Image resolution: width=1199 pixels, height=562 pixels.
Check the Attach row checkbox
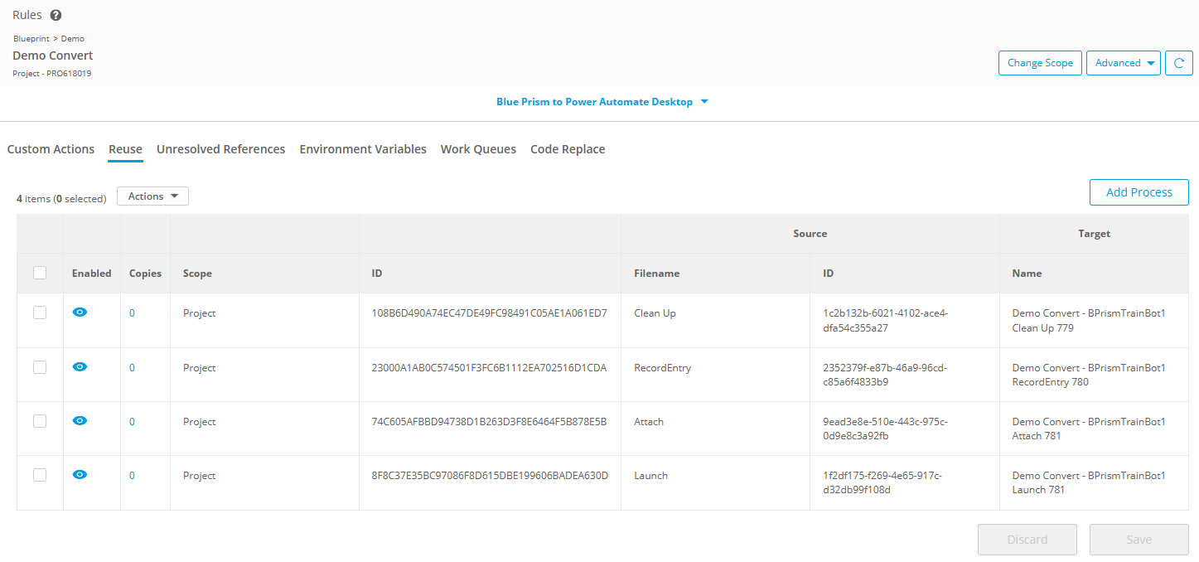coord(40,421)
